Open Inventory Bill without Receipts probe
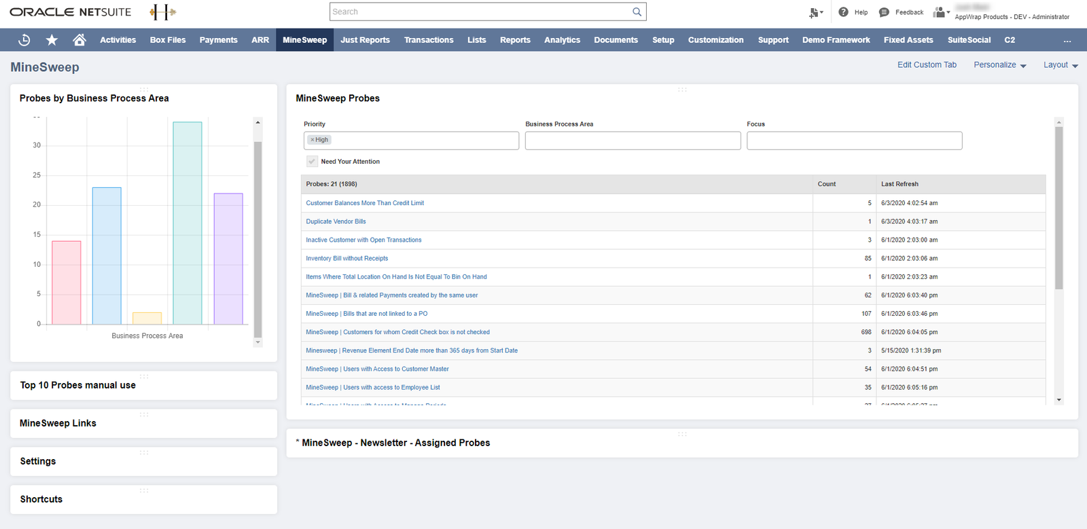1087x529 pixels. pos(347,258)
